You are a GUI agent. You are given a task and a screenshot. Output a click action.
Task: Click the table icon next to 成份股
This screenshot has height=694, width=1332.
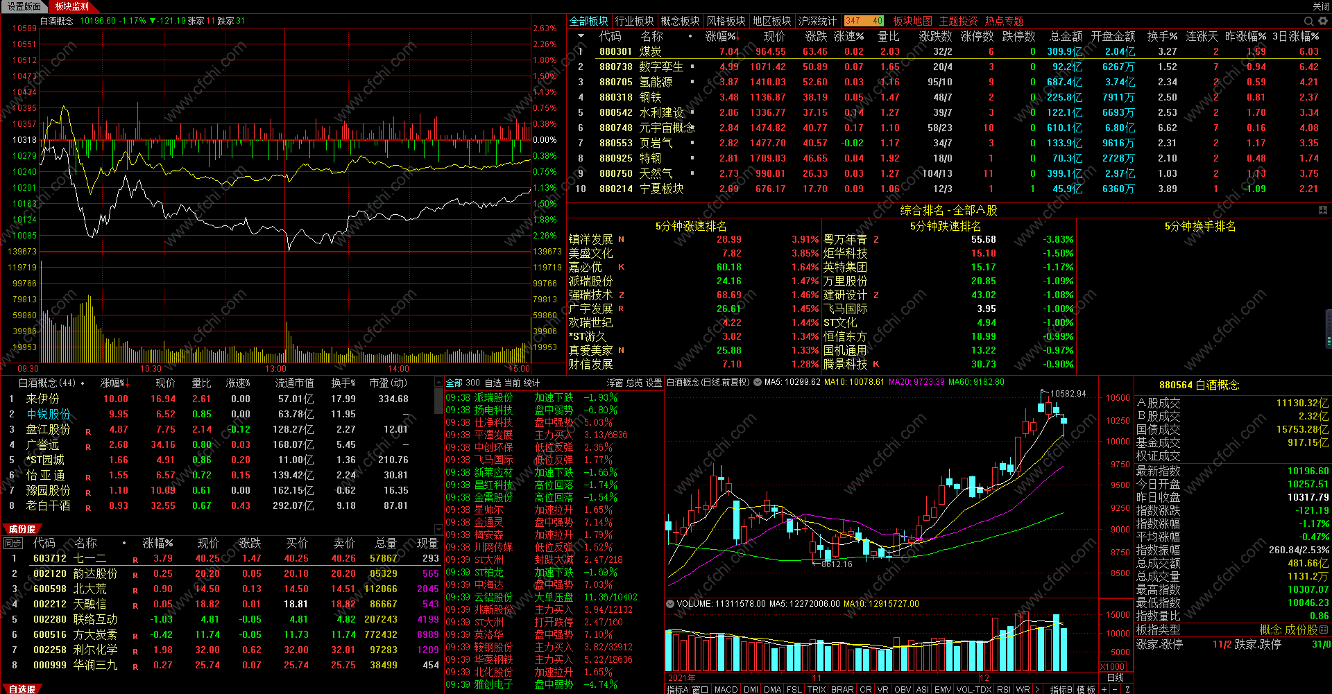pos(1324,630)
